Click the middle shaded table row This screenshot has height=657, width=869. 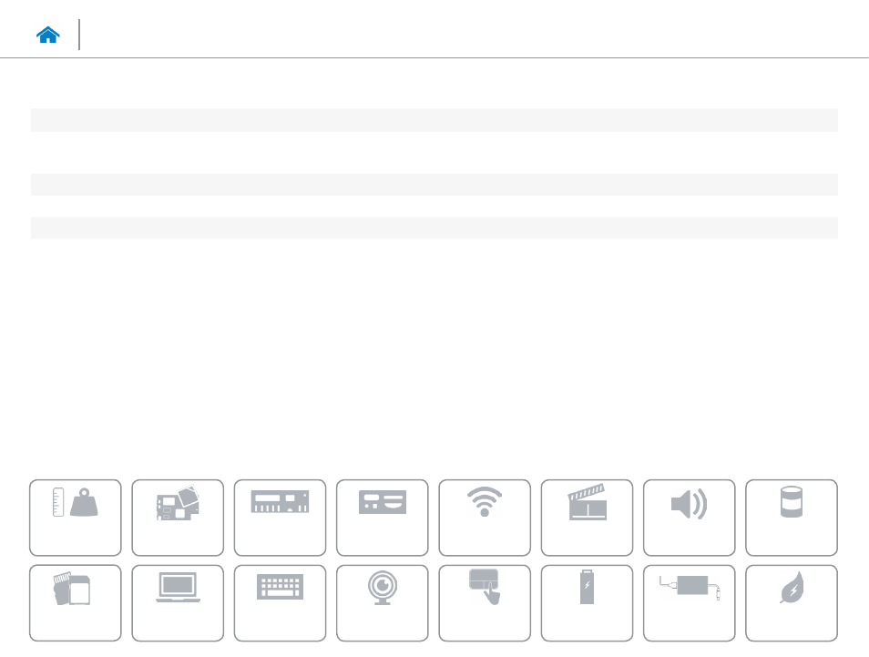tap(434, 185)
